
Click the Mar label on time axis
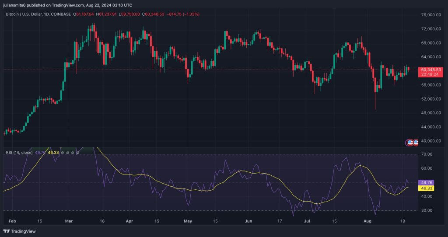(69, 221)
